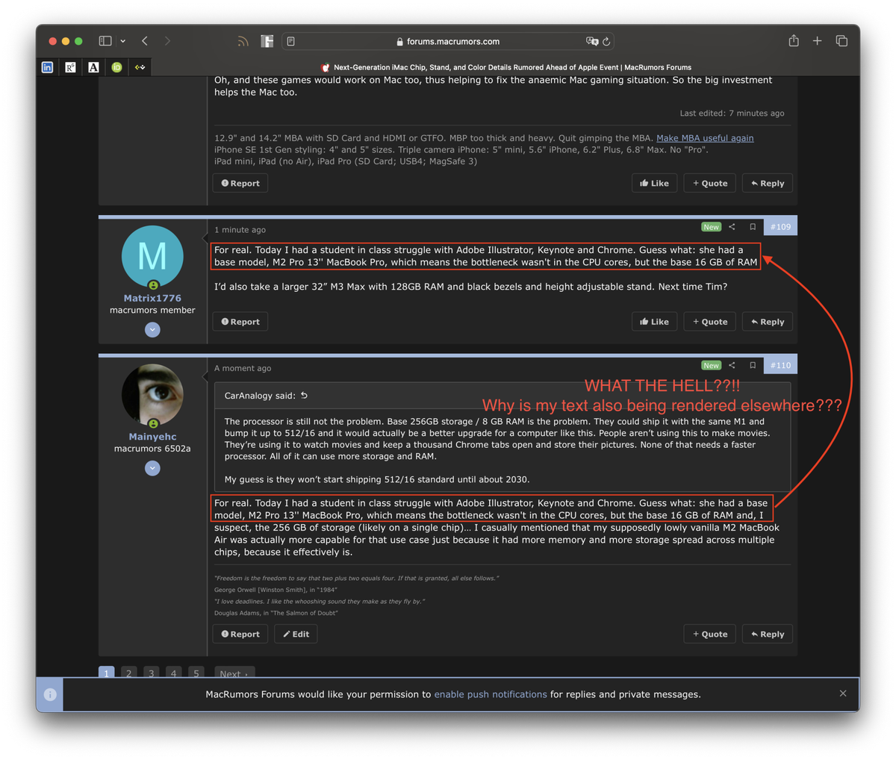Image resolution: width=896 pixels, height=760 pixels.
Task: Select current page 1 in pagination
Action: 106,673
